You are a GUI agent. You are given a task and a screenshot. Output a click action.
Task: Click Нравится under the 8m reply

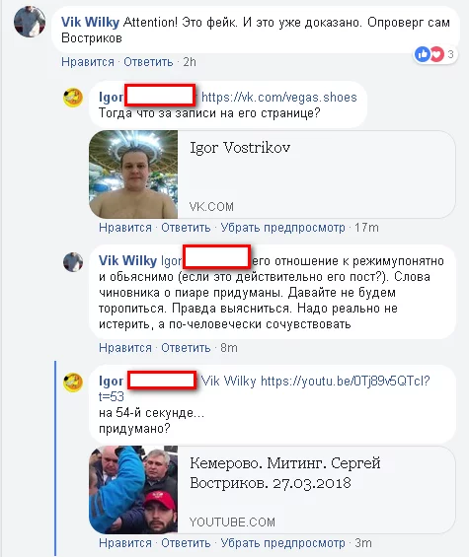click(x=125, y=347)
